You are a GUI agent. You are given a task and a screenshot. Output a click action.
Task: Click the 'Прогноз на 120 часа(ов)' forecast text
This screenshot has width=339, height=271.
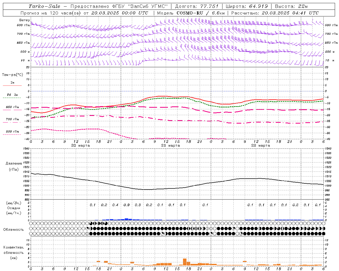[x=51, y=13]
